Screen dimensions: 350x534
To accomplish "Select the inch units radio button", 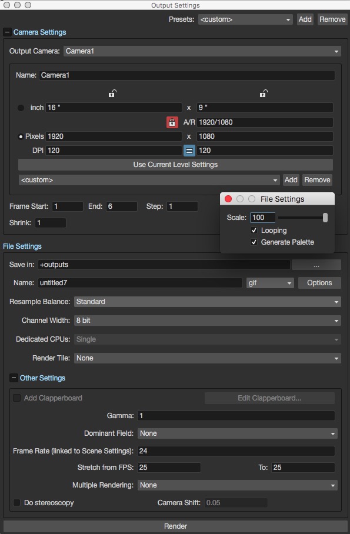I will pyautogui.click(x=21, y=108).
